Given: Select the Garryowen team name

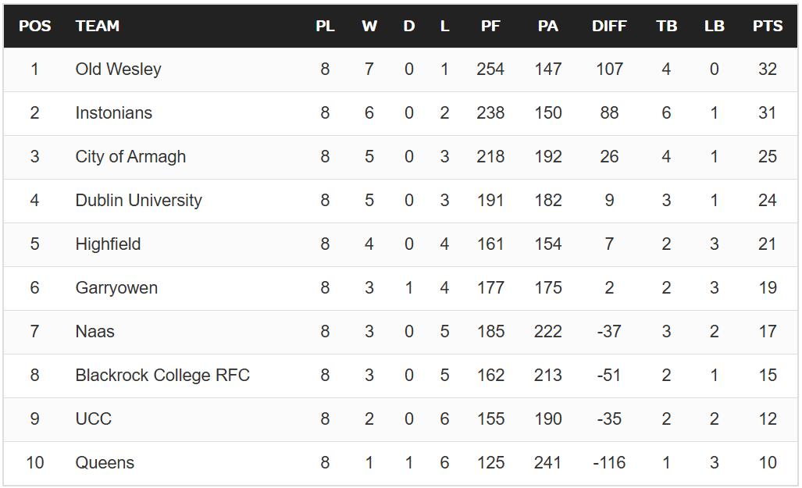Looking at the screenshot, I should coord(116,287).
